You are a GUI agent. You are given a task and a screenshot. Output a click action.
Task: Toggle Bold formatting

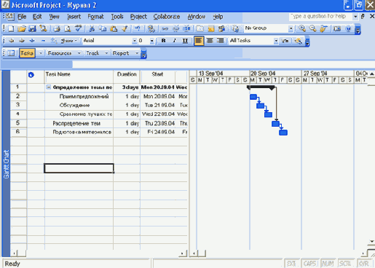coord(163,41)
